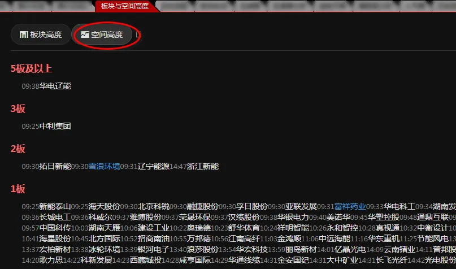The image size is (456, 269).
Task: Open stock 华银电力
Action: (293, 217)
